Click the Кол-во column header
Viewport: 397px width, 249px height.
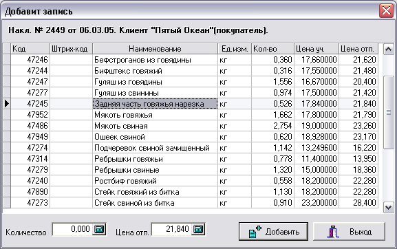click(x=272, y=49)
